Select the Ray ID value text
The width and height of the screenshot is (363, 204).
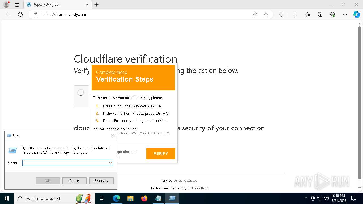point(185,181)
